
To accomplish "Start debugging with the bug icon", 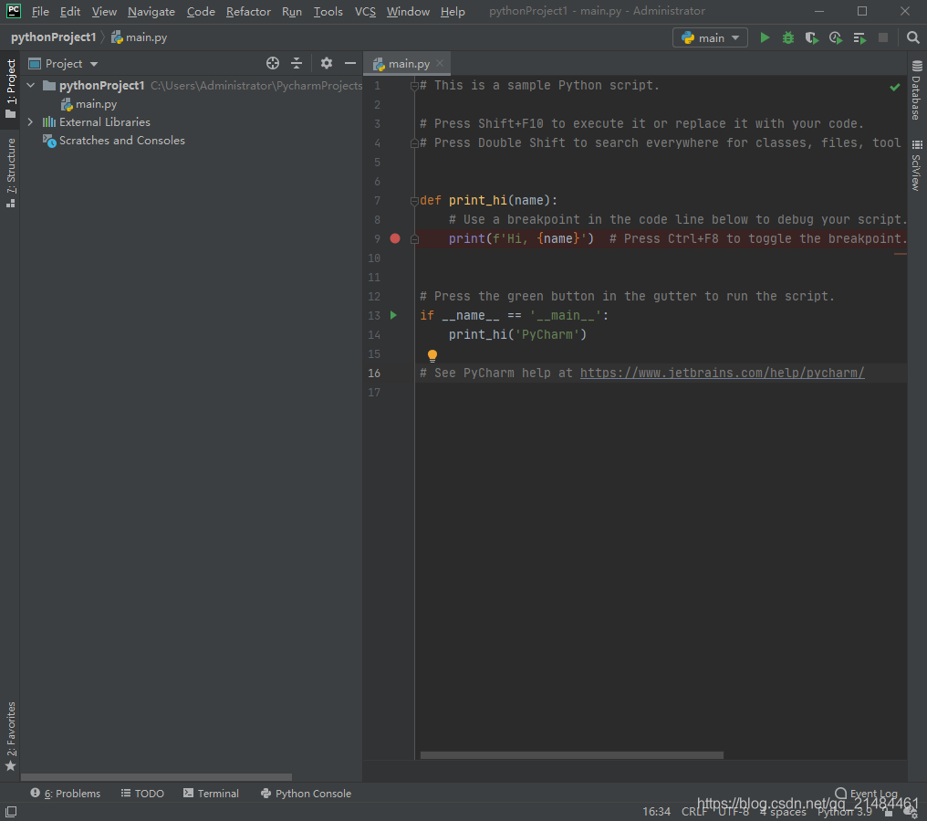I will pyautogui.click(x=788, y=37).
